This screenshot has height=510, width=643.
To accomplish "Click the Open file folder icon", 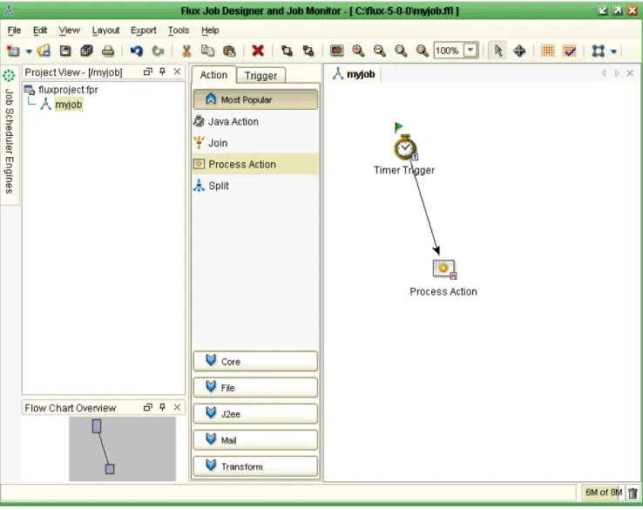I will 44,51.
